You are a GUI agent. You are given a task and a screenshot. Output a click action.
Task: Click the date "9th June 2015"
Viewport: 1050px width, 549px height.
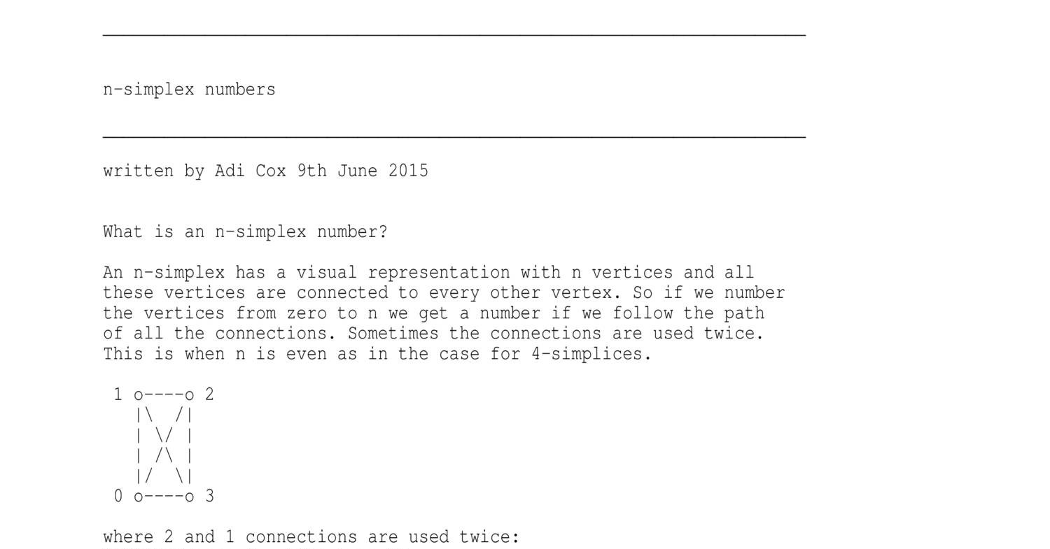[363, 171]
